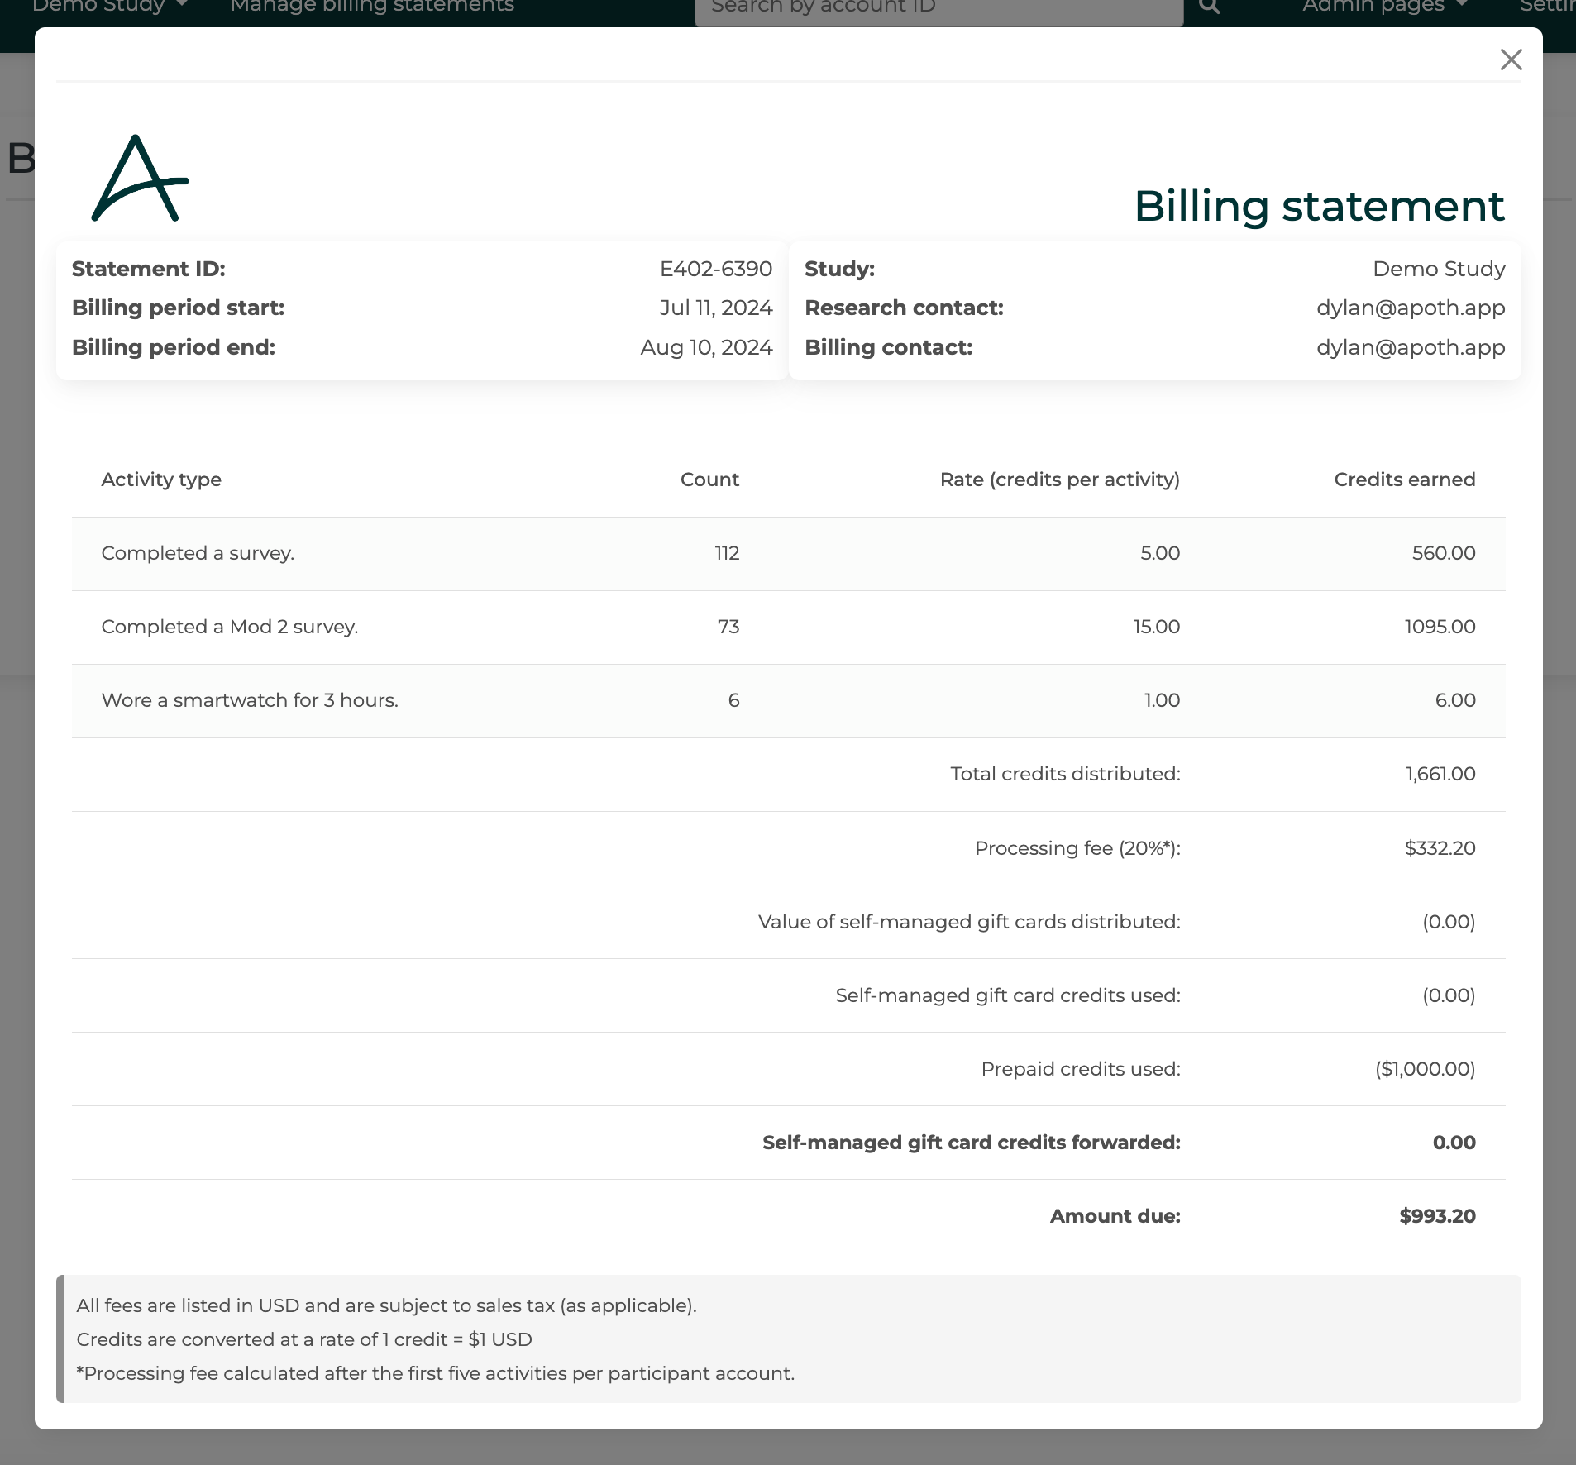Email the billing contact dylan@apoth.app
The width and height of the screenshot is (1576, 1465).
click(1411, 347)
